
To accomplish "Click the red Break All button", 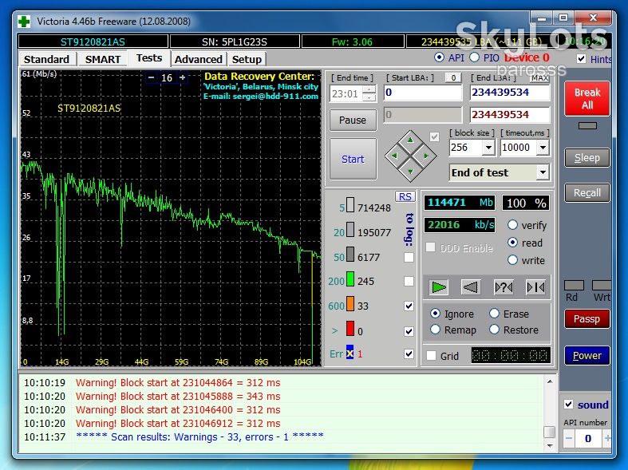I will point(587,98).
